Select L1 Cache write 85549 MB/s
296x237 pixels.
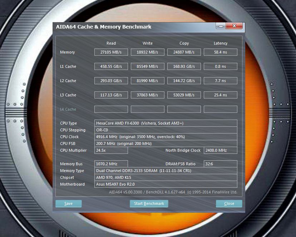pyautogui.click(x=147, y=66)
